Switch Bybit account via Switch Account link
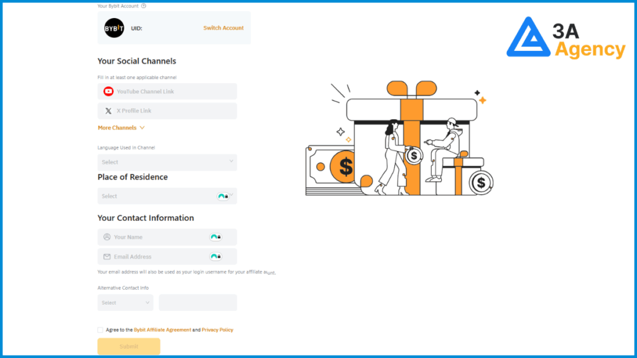This screenshot has width=637, height=358. point(223,28)
